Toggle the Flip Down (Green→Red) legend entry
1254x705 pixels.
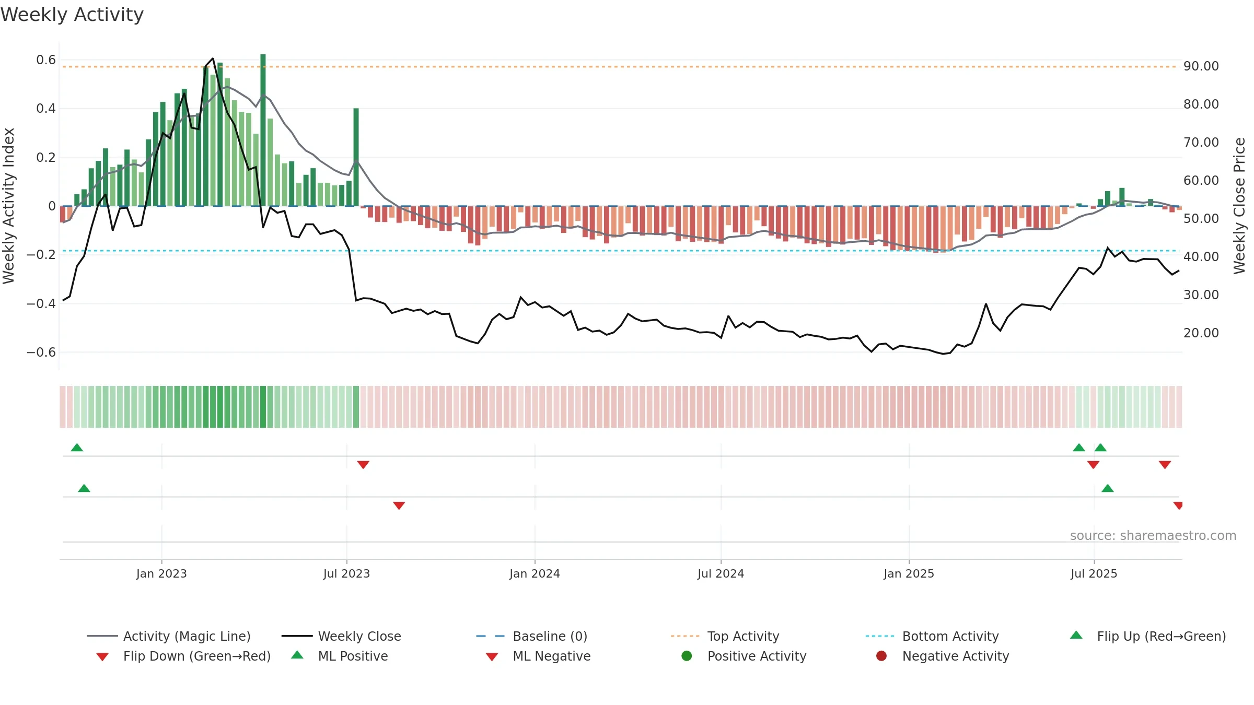(x=183, y=656)
